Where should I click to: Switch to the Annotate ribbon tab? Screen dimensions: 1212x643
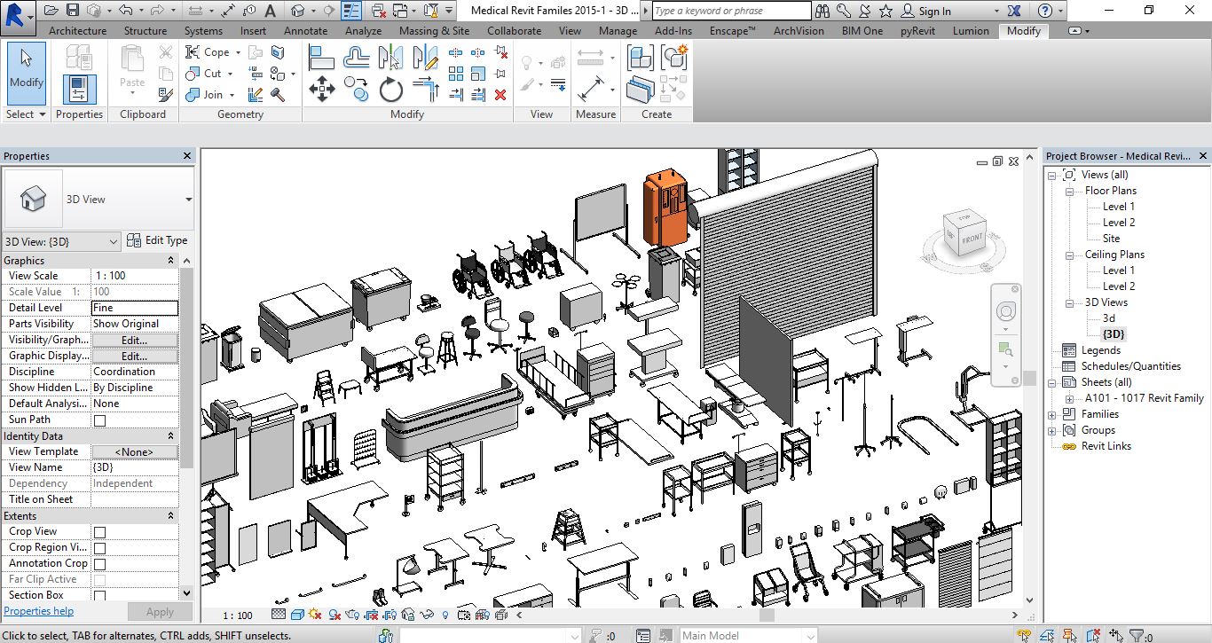pos(305,30)
